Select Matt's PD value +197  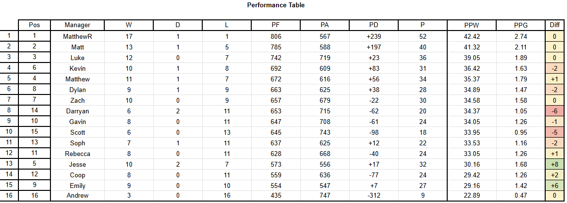[x=373, y=47]
